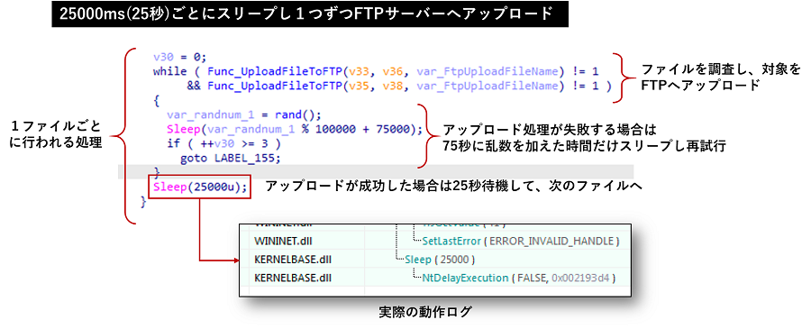Select the v38 argument in the code

click(392, 86)
